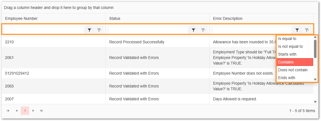Click page number 1 button
Image resolution: width=321 pixels, height=121 pixels.
[x=25, y=111]
